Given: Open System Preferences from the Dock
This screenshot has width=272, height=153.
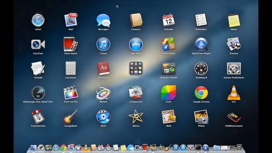Looking at the screenshot, I should [x=190, y=147].
